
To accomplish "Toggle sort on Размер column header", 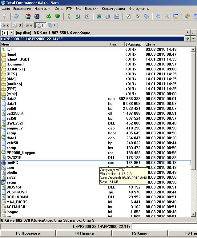I will 135,44.
